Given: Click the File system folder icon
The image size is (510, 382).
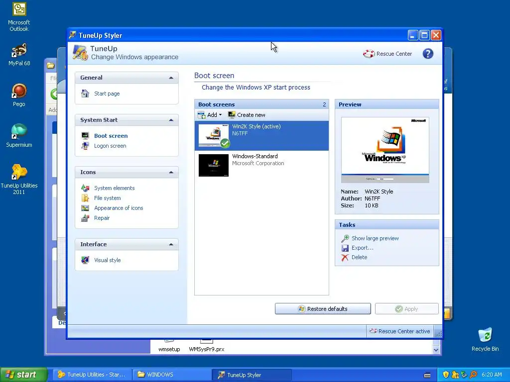Looking at the screenshot, I should tap(85, 198).
